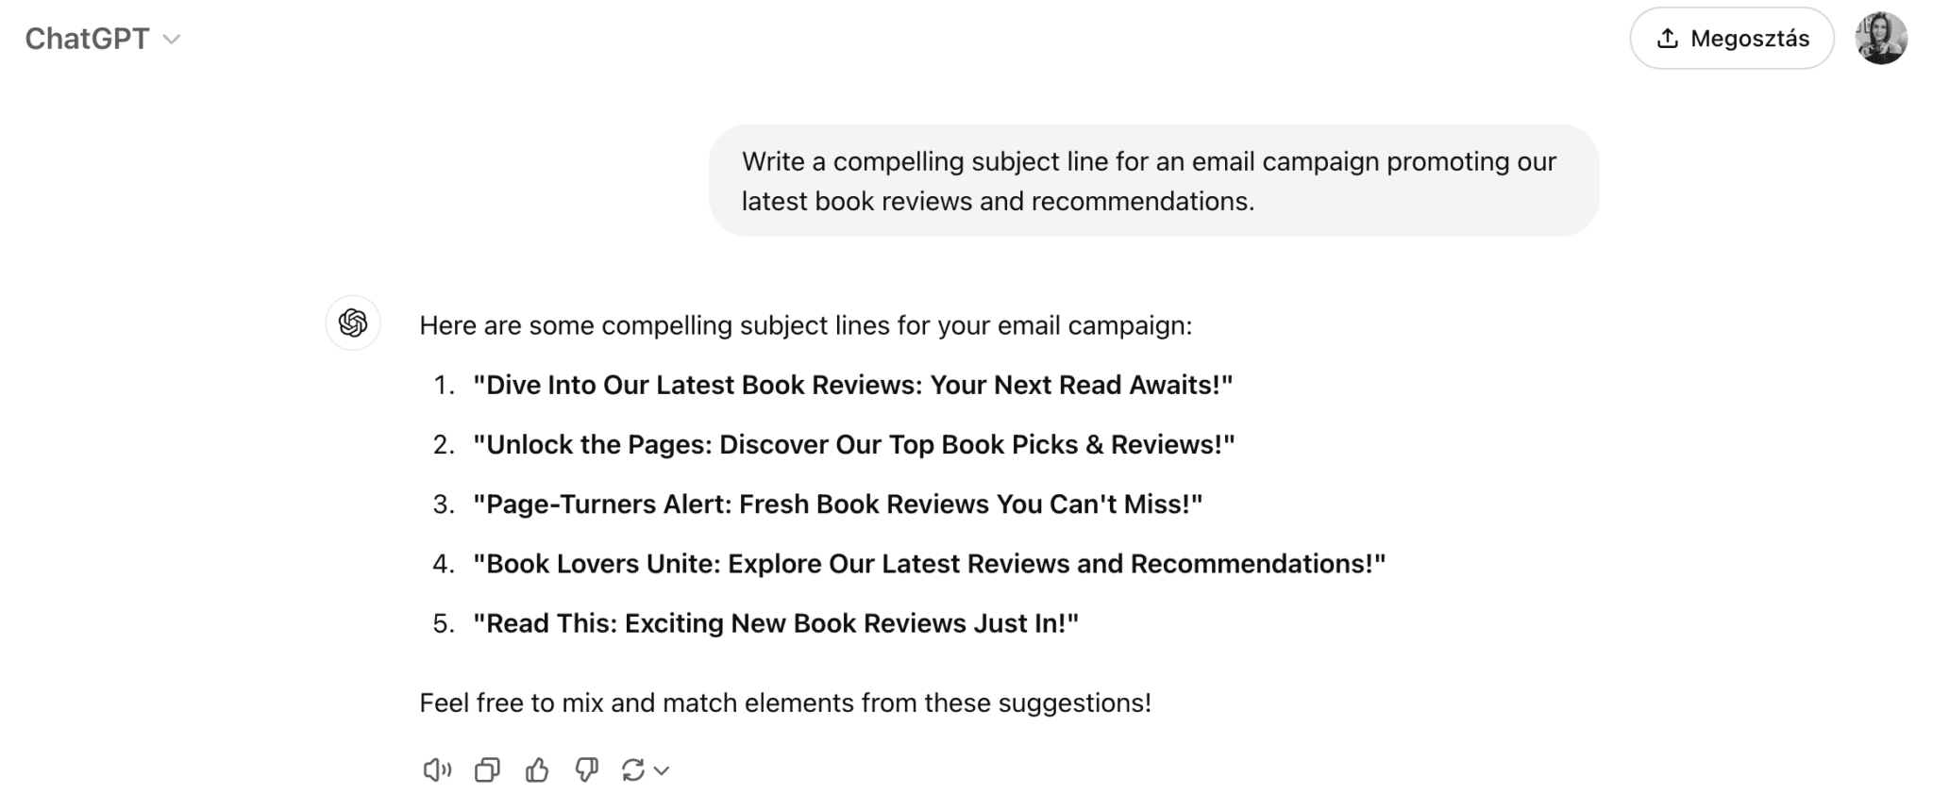Expand the regenerate options chevron
This screenshot has width=1933, height=793.
pos(664,771)
